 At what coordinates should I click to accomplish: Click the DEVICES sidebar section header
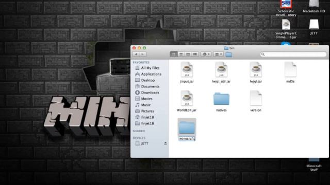click(139, 138)
